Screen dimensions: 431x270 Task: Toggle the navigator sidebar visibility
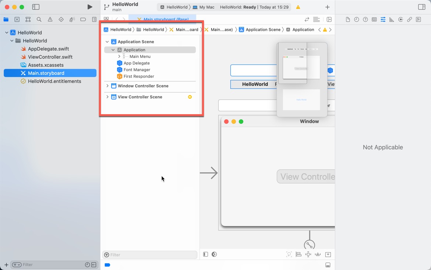click(x=36, y=7)
